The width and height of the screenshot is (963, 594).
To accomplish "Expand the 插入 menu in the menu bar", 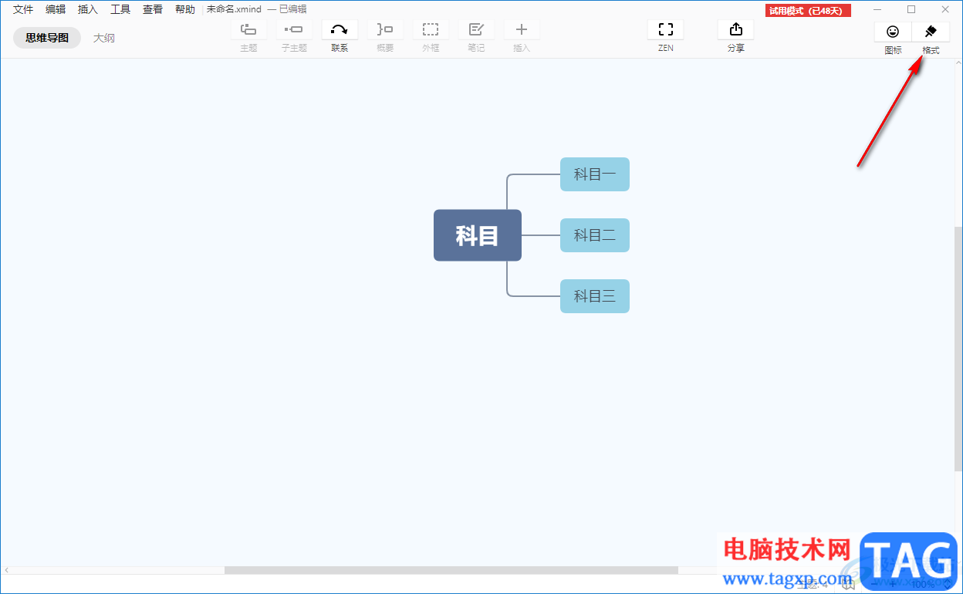I will click(x=88, y=9).
